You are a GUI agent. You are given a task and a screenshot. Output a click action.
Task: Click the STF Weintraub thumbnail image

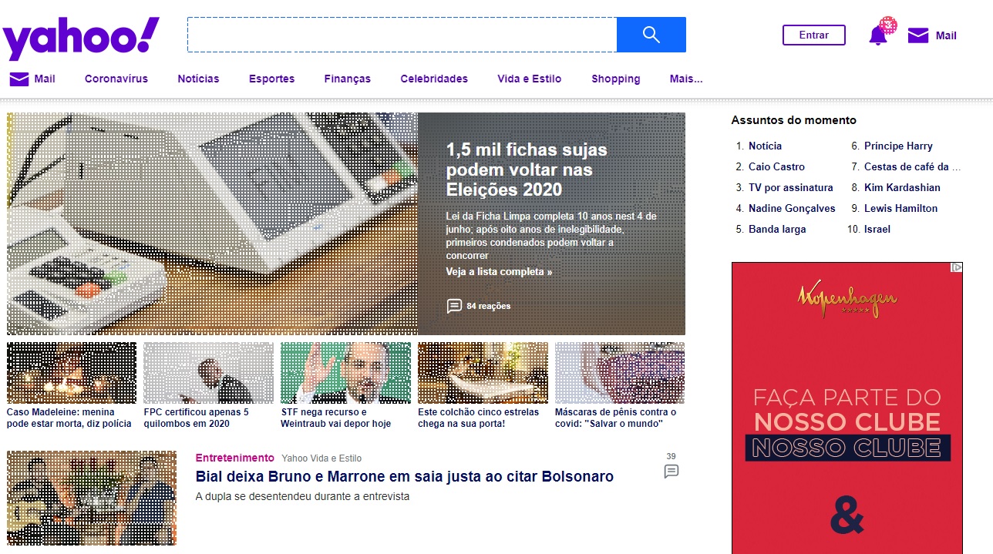coord(345,373)
